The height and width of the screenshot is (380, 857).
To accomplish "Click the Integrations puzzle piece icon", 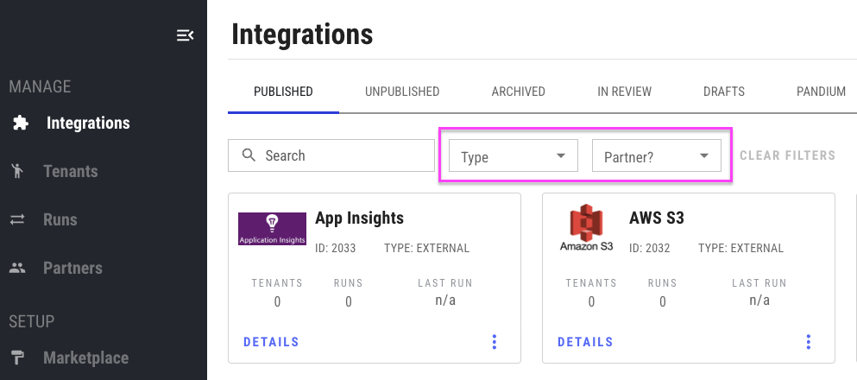I will 20,123.
